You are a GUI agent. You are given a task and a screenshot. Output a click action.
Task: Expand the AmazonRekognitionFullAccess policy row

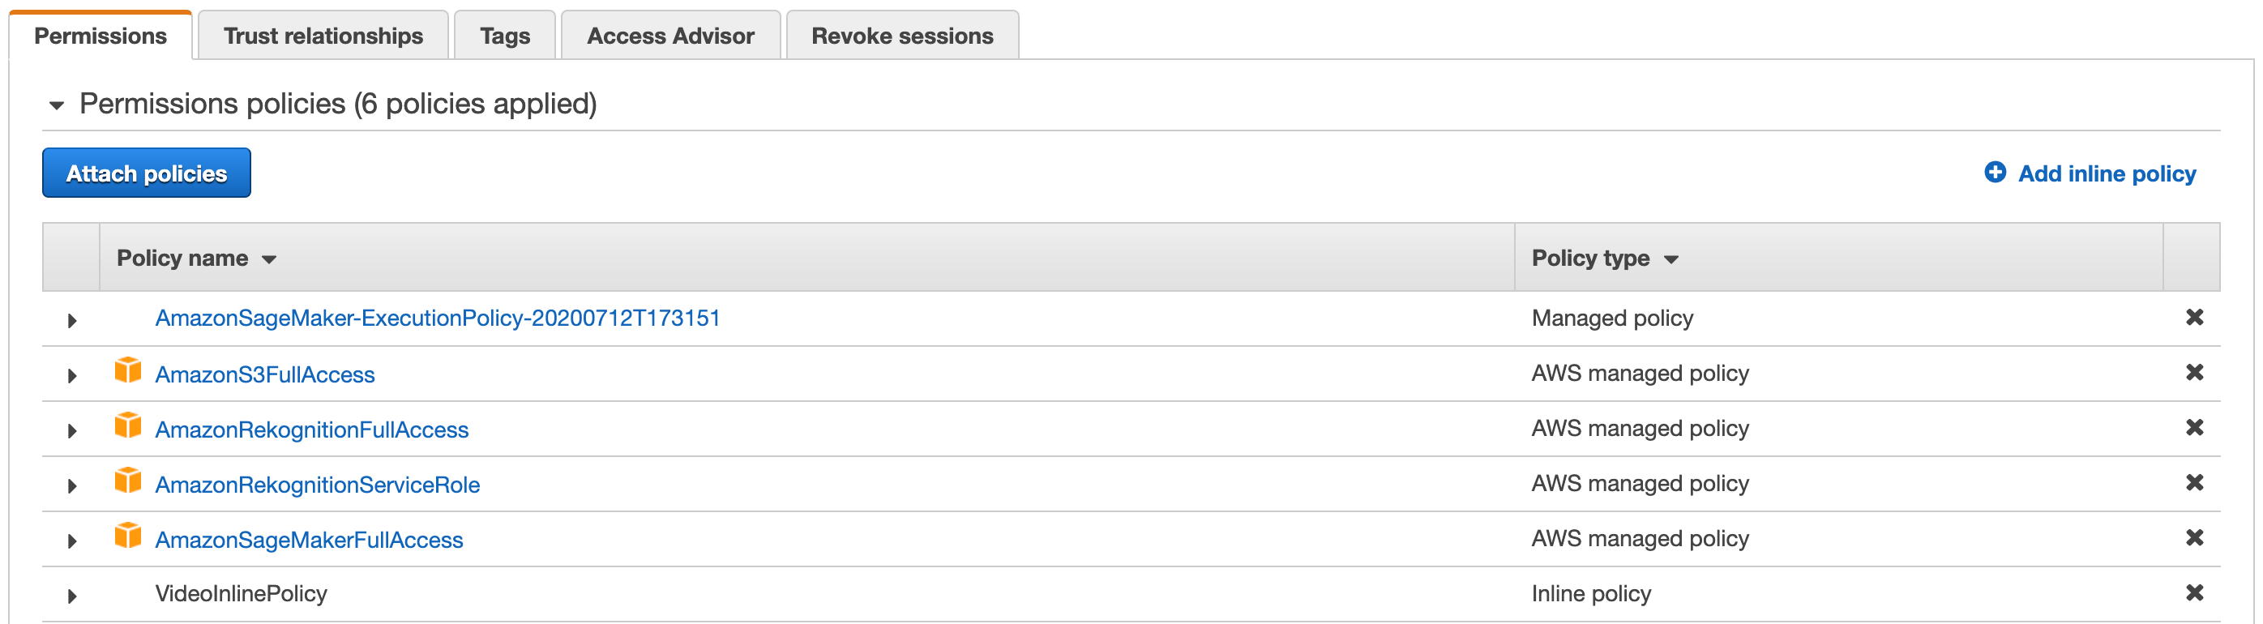(71, 429)
